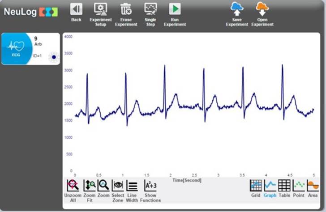Toggle the Grid display

(256, 186)
